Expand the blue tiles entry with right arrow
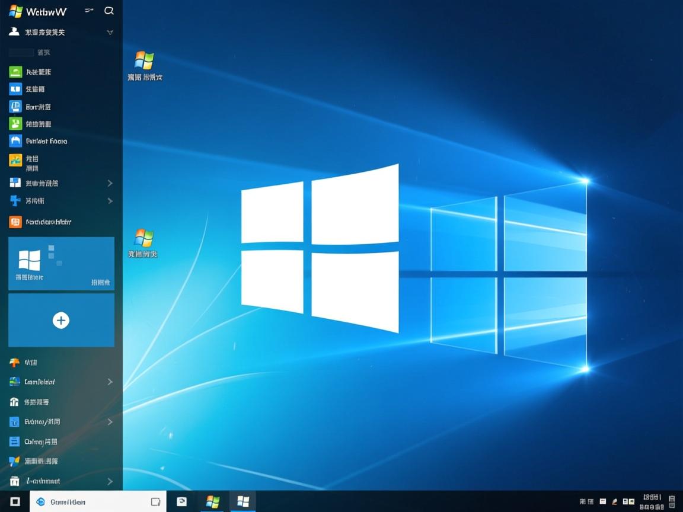 click(x=110, y=183)
